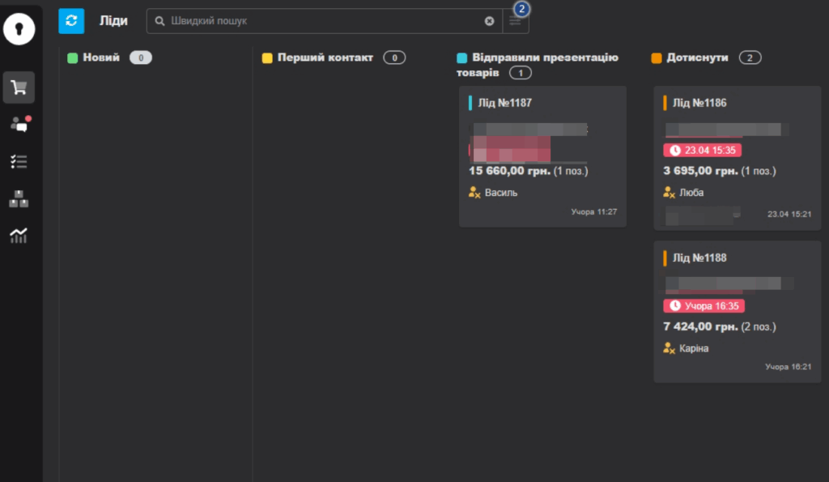The image size is (829, 482).
Task: Open lead card Лід №1186
Action: point(699,103)
